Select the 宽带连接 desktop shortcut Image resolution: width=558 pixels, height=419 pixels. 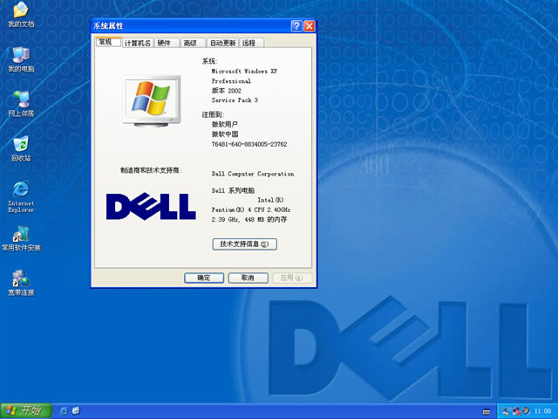pyautogui.click(x=21, y=283)
